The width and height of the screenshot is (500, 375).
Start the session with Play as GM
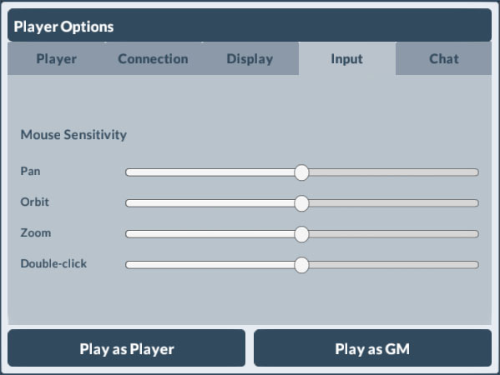tap(373, 348)
